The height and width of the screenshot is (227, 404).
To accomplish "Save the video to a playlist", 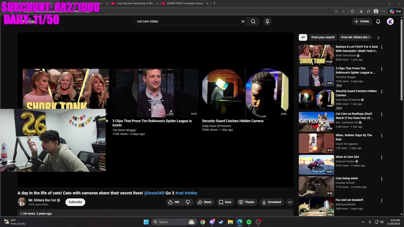I will [x=225, y=202].
